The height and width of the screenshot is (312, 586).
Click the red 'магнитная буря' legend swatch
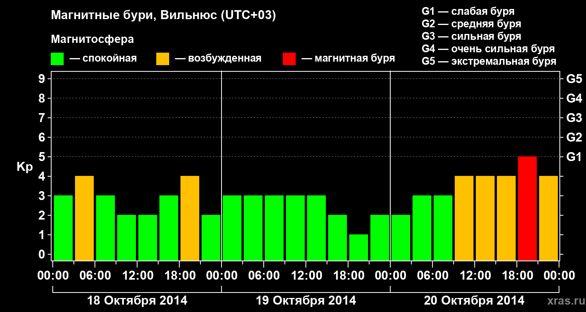(x=289, y=59)
